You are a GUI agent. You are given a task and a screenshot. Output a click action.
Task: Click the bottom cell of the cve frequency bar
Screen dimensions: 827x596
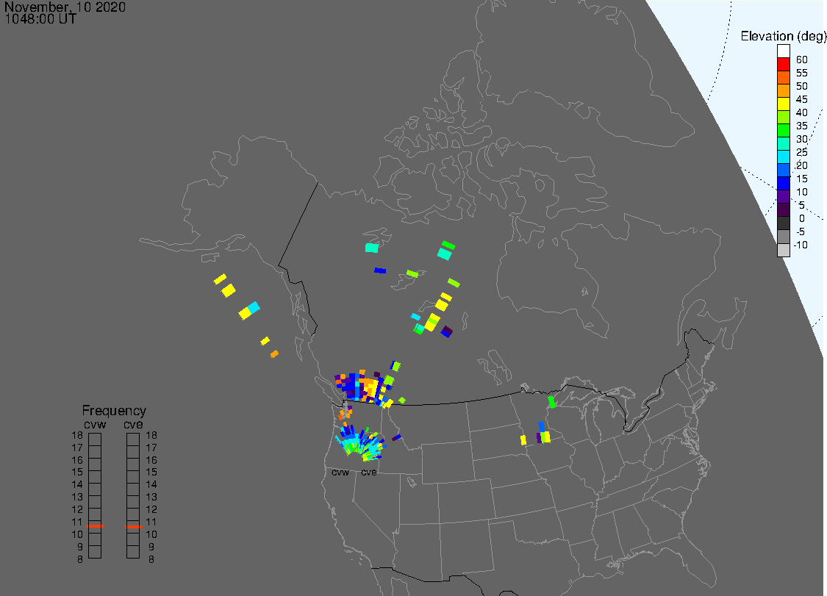(x=133, y=552)
